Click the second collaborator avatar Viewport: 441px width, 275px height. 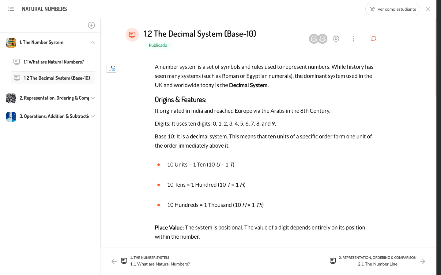coord(322,39)
